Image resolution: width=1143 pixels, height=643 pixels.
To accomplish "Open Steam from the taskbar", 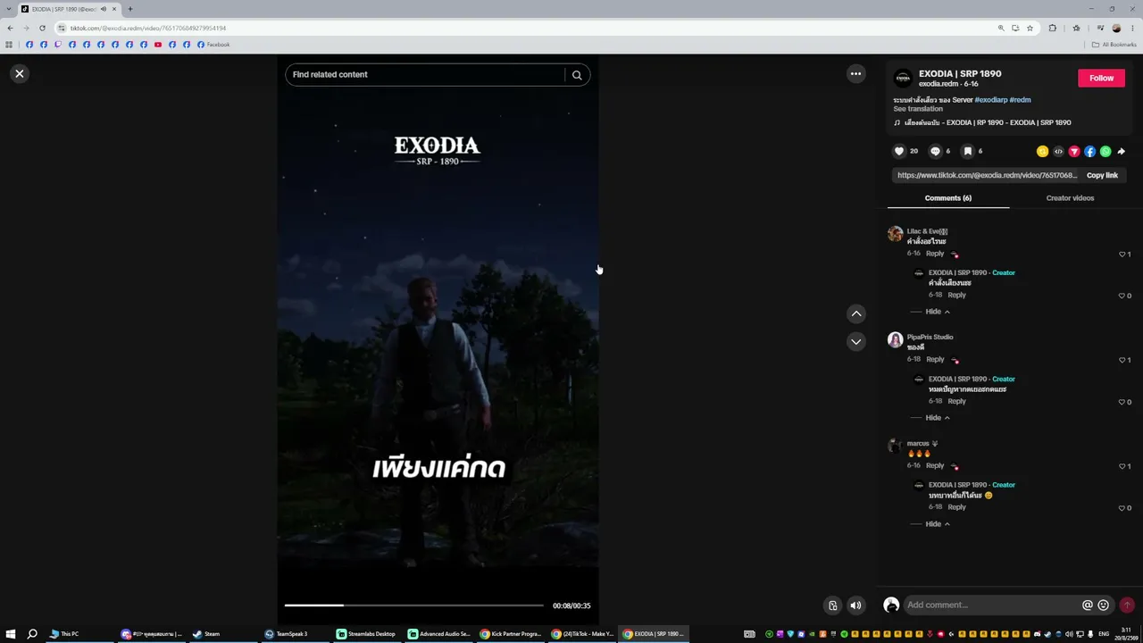I will [x=206, y=634].
